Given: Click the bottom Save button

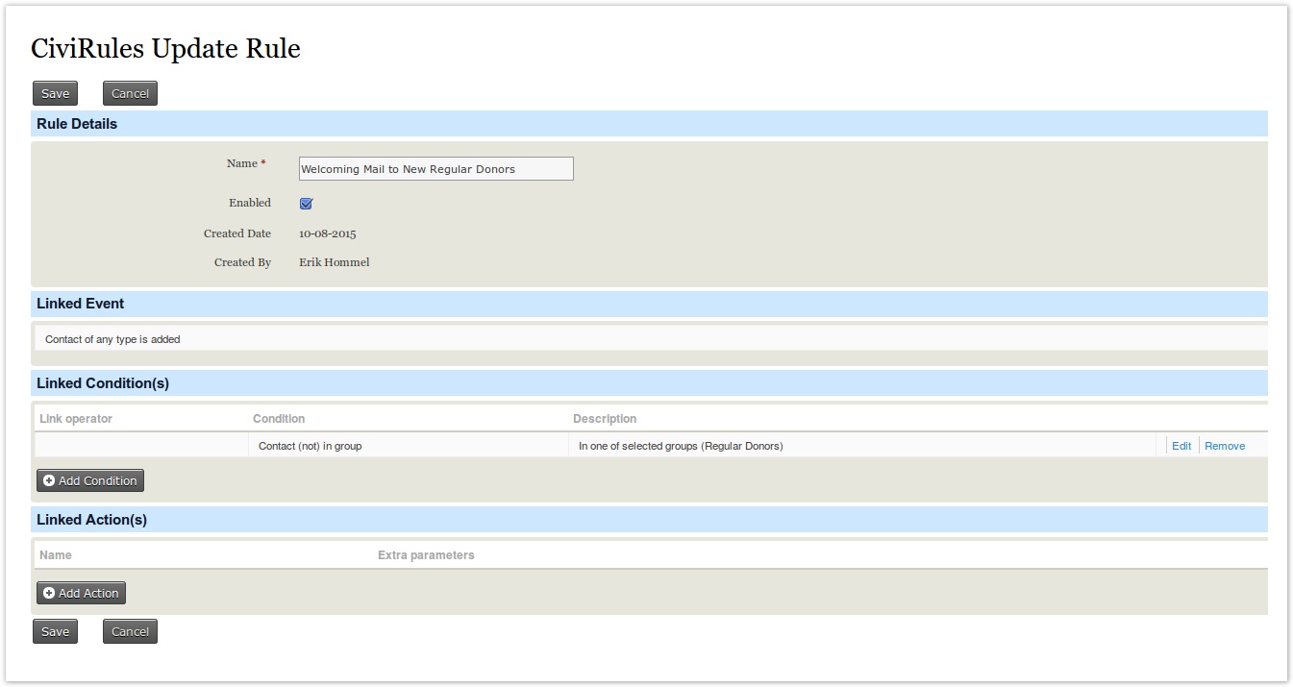Looking at the screenshot, I should 55,631.
